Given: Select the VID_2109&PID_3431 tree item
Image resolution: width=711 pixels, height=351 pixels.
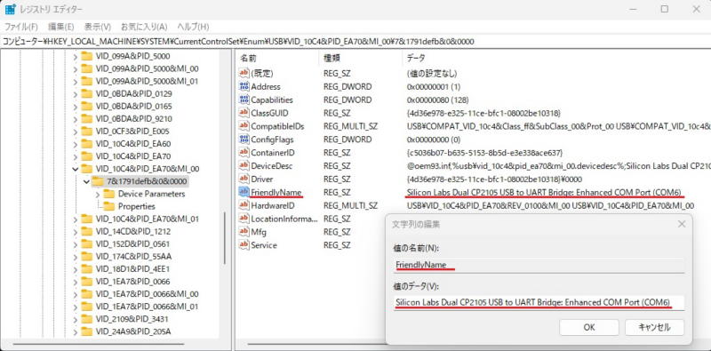Looking at the screenshot, I should tap(132, 319).
